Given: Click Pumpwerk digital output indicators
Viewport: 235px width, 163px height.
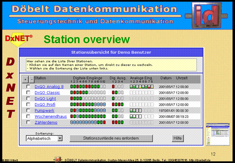Looking at the screenshot, I should (118, 110).
